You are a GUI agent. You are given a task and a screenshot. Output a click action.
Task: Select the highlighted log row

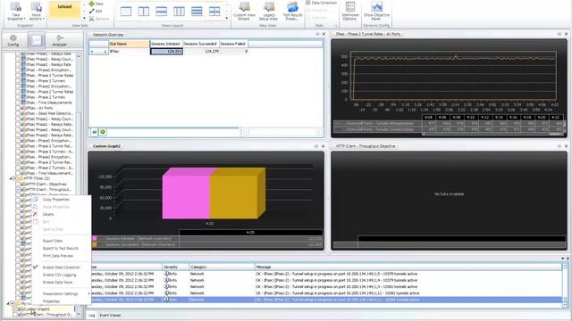(324, 300)
